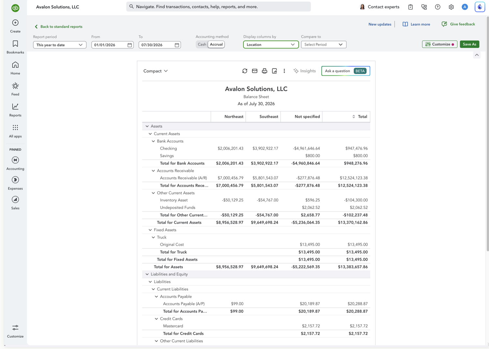The image size is (489, 349).
Task: Click the QuickBooks logo icon
Action: (x=15, y=8)
